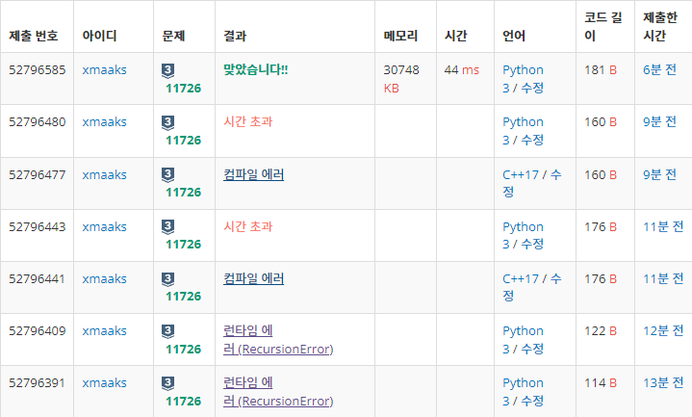Select the 맞았습니다!! result text
The image size is (692, 417).
coord(255,69)
